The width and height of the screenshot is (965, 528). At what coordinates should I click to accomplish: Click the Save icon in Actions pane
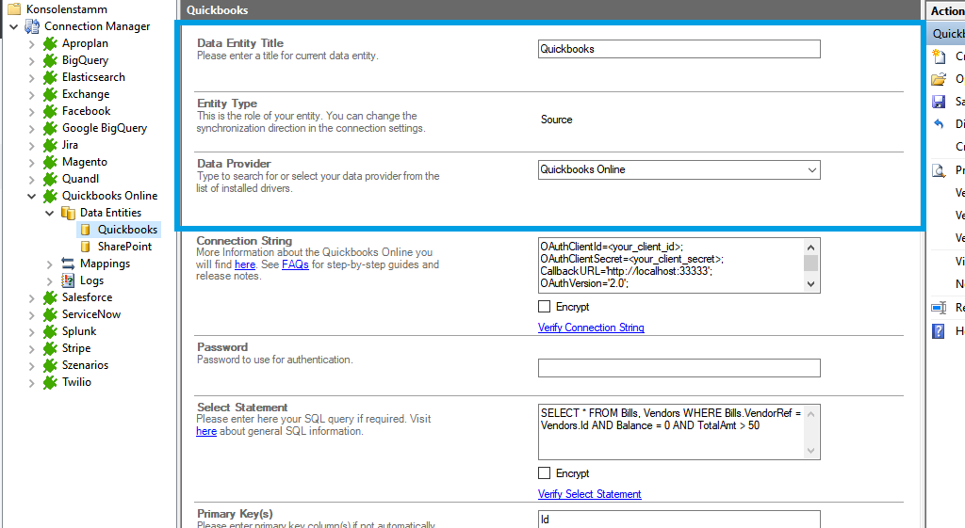(x=939, y=102)
